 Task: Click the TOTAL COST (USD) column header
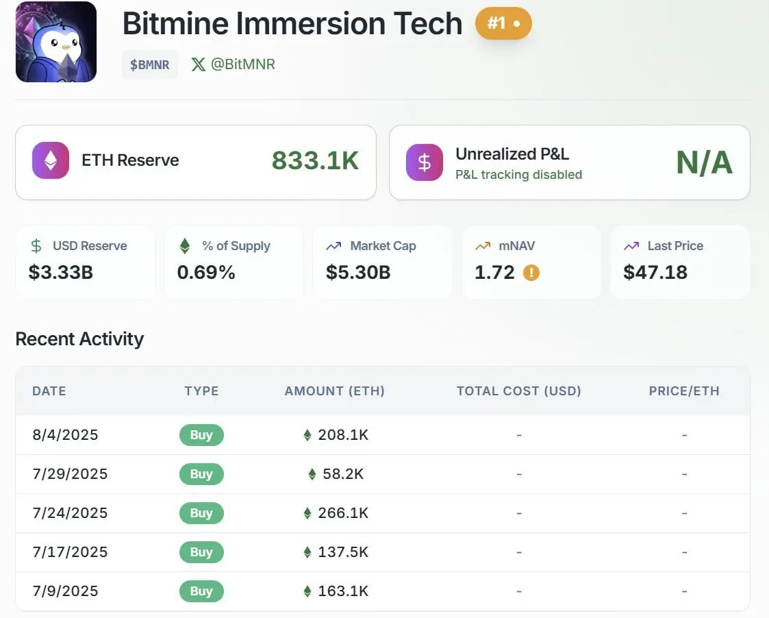pos(519,391)
